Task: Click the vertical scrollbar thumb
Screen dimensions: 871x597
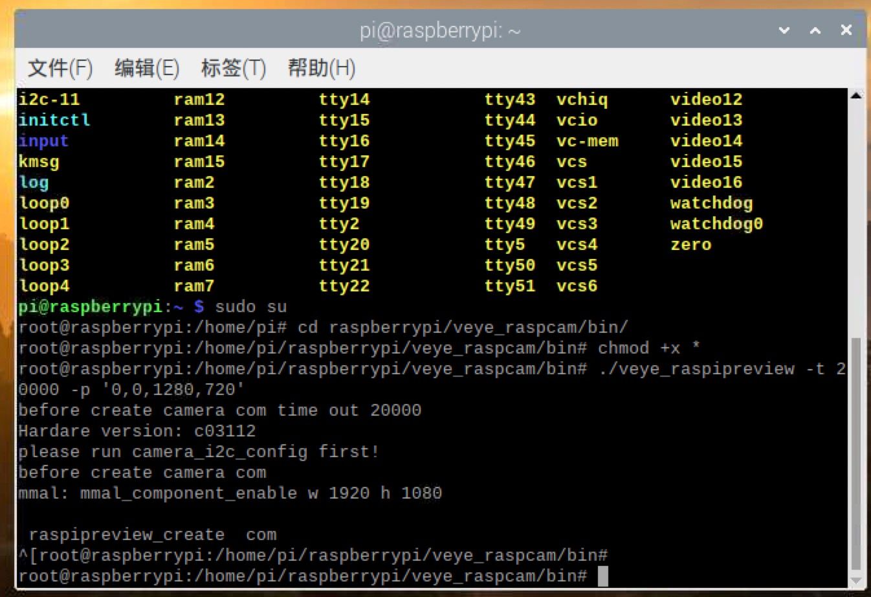Action: (855, 453)
